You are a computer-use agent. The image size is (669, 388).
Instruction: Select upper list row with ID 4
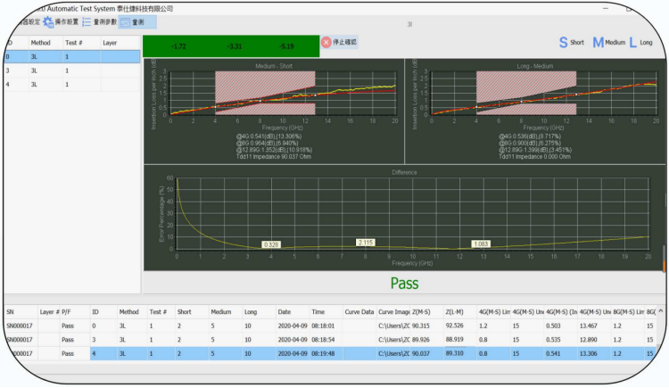(72, 85)
